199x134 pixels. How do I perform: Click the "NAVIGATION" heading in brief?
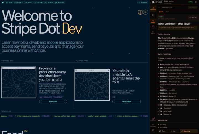163,120
